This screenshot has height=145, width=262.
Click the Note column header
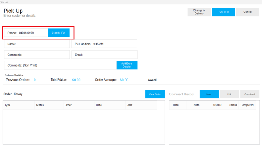pos(199,105)
